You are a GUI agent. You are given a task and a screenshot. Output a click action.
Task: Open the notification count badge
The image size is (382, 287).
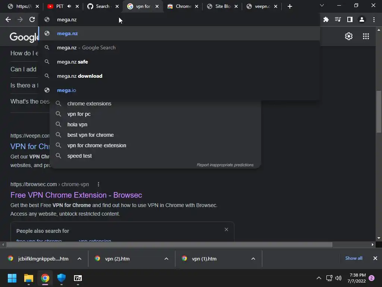pyautogui.click(x=372, y=278)
